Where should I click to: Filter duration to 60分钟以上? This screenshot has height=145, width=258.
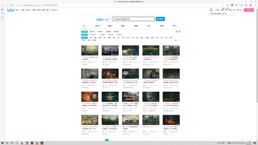119,35
